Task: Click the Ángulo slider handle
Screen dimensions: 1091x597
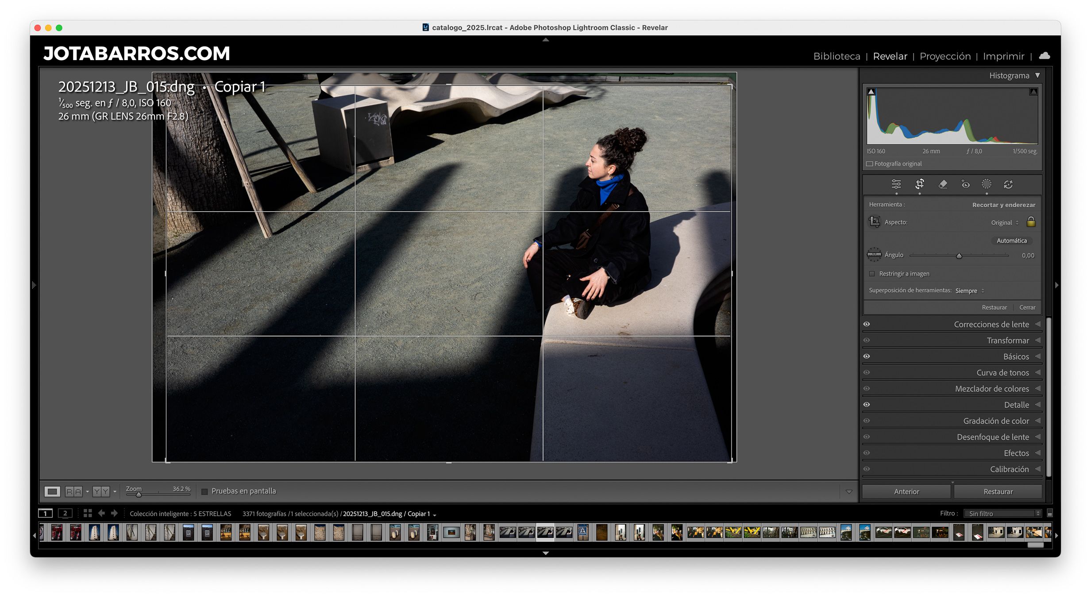Action: tap(959, 256)
